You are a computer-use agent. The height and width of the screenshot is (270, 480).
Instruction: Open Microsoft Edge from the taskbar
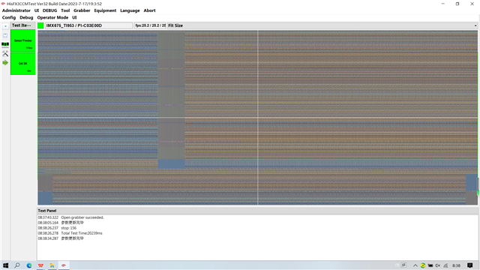point(29,265)
